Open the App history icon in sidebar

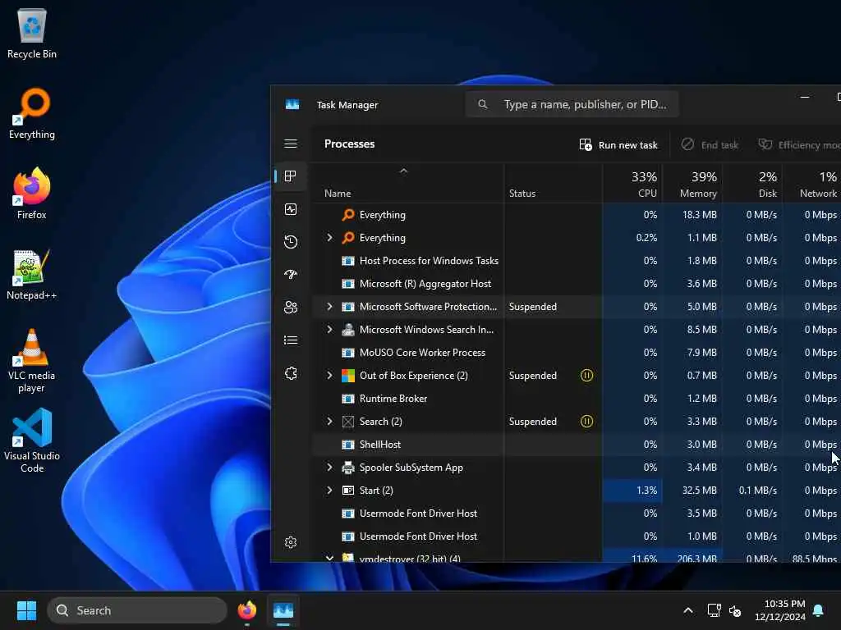(x=291, y=242)
